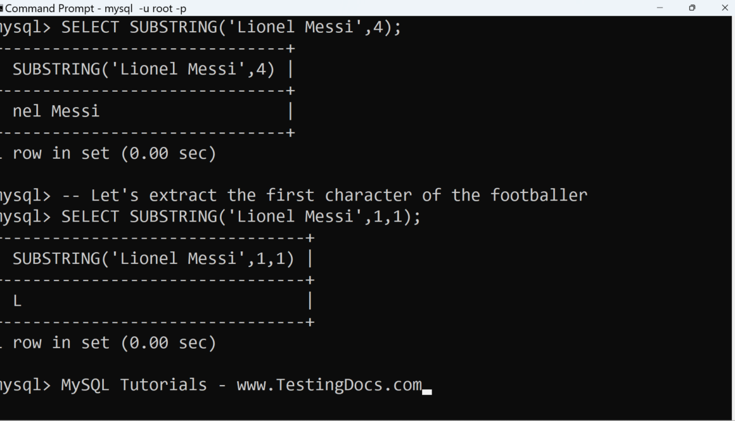Click the SUBSTRING('Lionel Messi',4) column header
The width and height of the screenshot is (735, 421).
click(x=143, y=70)
